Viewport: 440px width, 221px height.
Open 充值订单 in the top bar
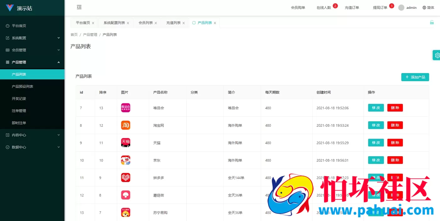click(x=352, y=8)
